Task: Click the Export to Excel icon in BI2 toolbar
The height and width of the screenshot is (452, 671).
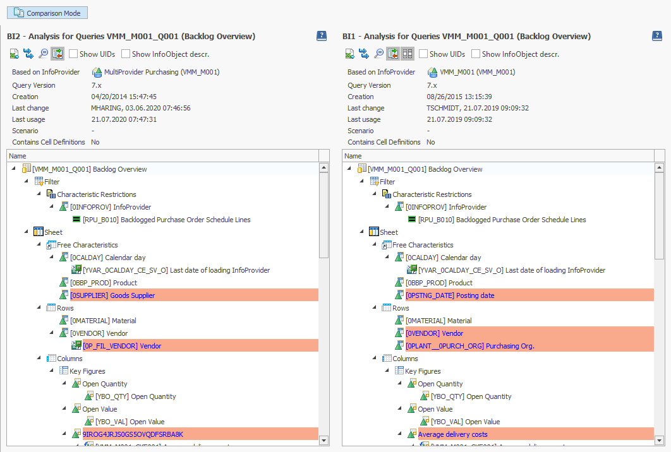Action: click(14, 54)
